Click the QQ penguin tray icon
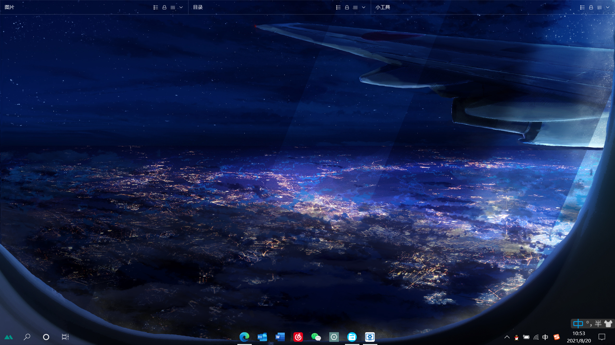 (x=516, y=337)
